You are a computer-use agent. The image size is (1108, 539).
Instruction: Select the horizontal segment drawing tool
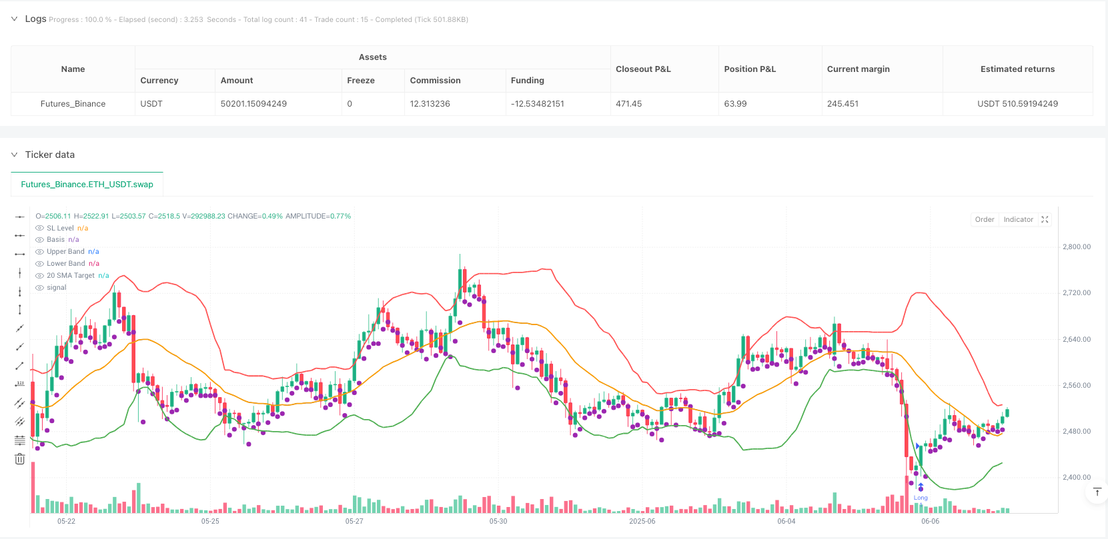pyautogui.click(x=20, y=254)
